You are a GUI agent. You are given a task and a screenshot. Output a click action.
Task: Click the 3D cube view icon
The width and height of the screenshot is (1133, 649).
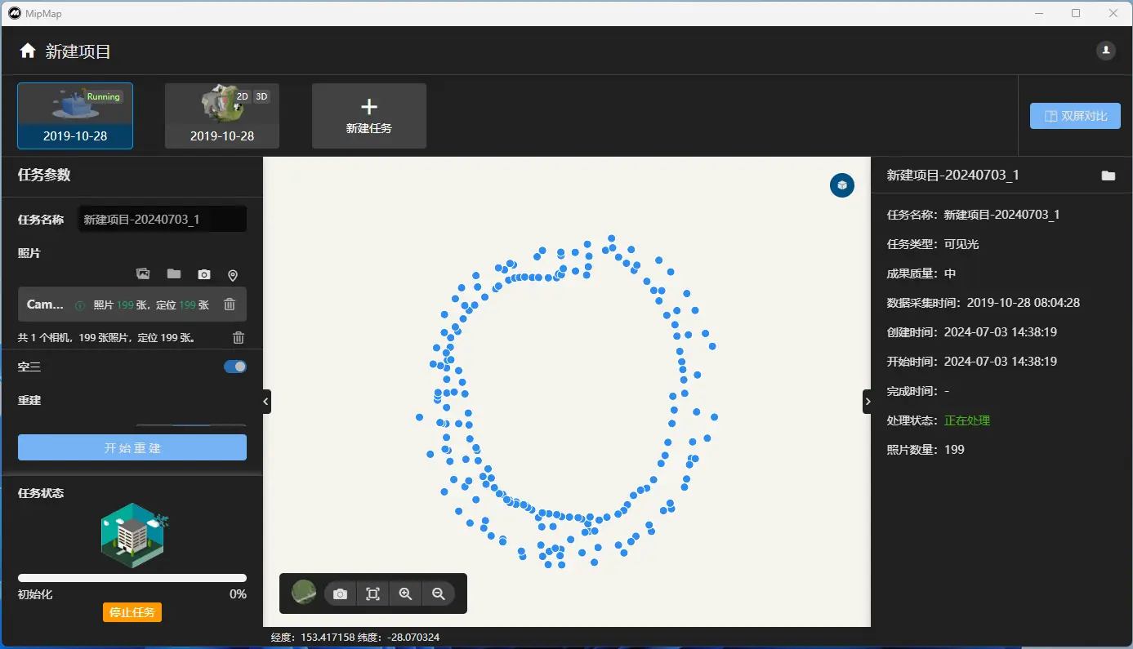841,185
